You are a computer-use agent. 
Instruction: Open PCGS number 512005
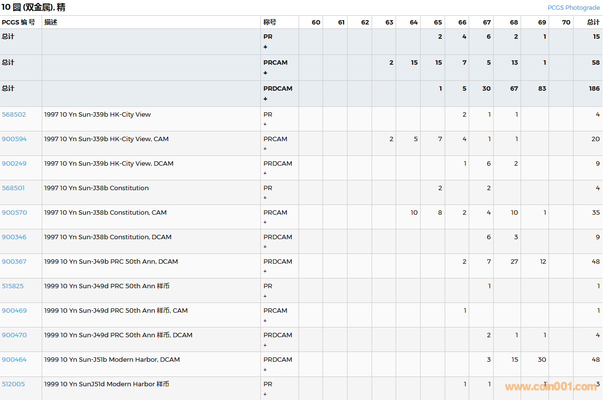13,384
